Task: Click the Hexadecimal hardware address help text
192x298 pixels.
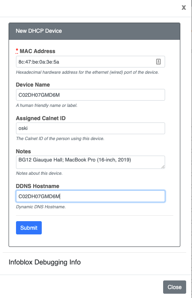Action: 87,72
